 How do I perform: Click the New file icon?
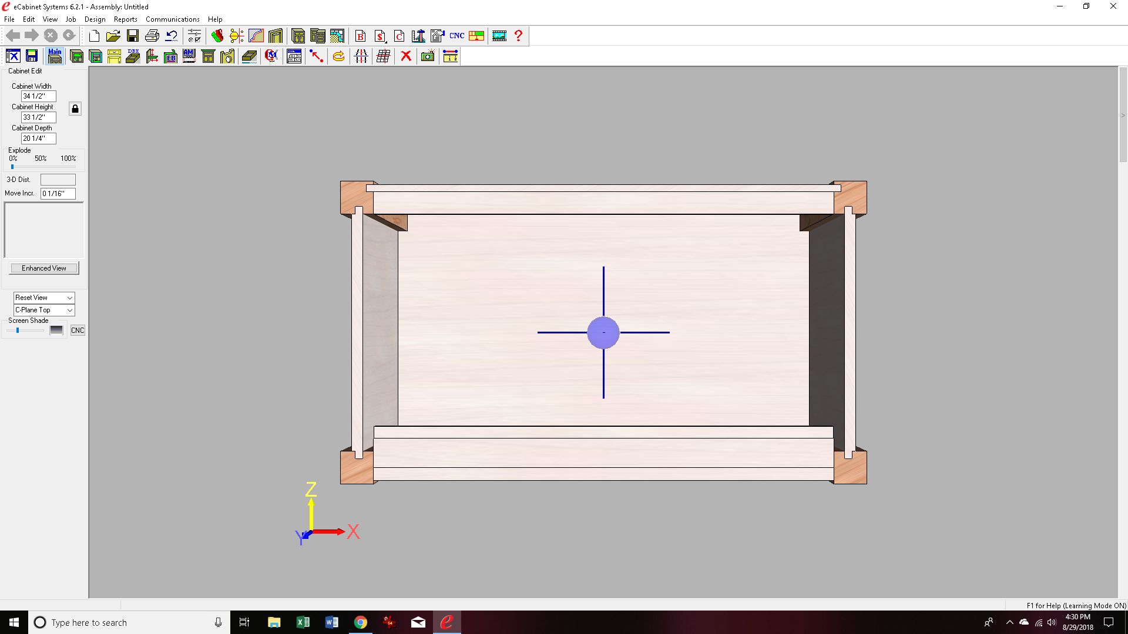94,36
